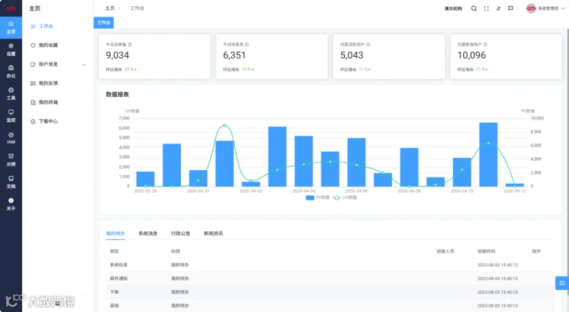The height and width of the screenshot is (312, 569).
Task: Open the 示例 examples sidebar icon
Action: tap(11, 160)
